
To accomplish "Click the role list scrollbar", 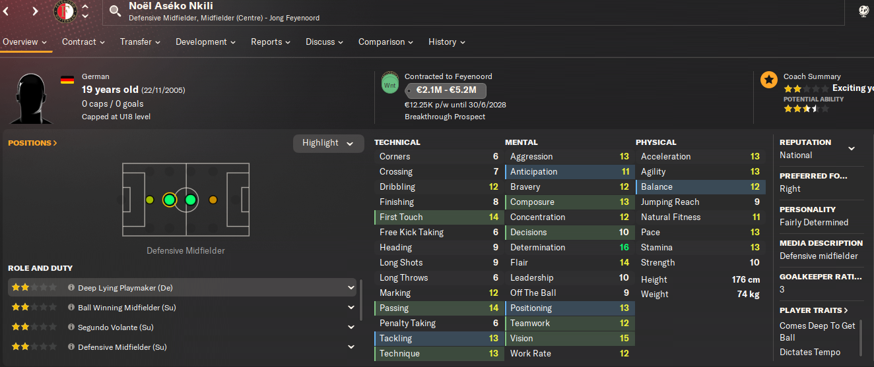I will click(360, 298).
